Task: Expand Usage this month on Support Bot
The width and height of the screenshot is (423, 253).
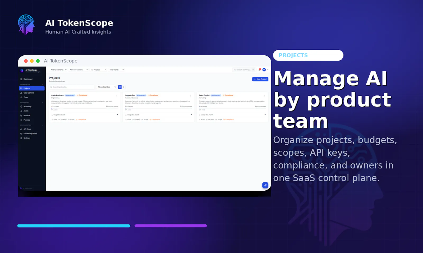Action: coord(158,115)
